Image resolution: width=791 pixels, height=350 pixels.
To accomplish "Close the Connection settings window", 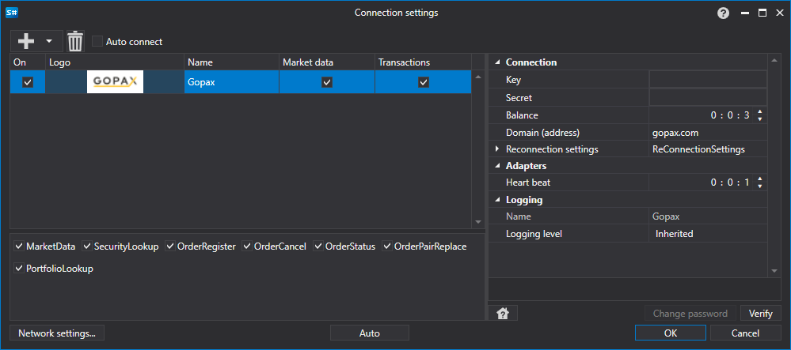I will pos(779,13).
